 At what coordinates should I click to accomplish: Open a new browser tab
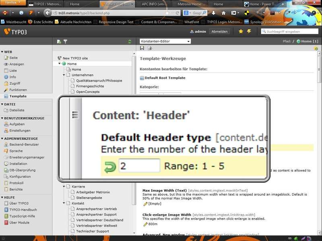(x=283, y=4)
